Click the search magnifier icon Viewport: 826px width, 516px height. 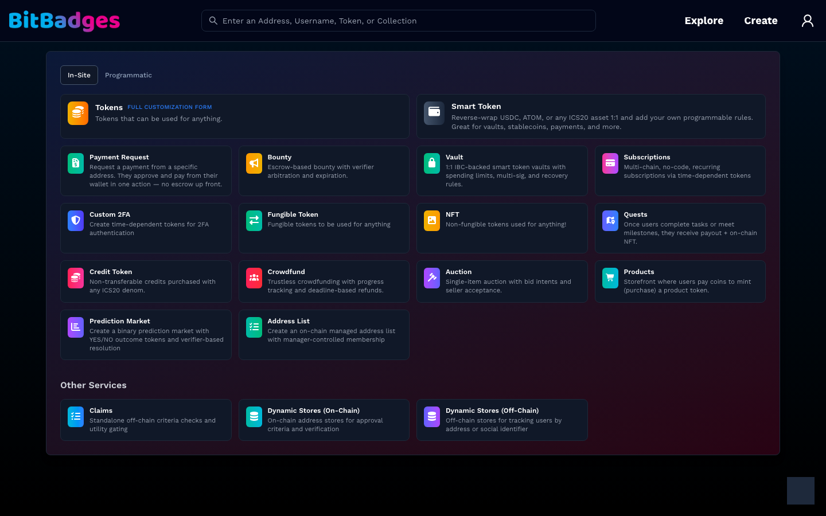(213, 21)
